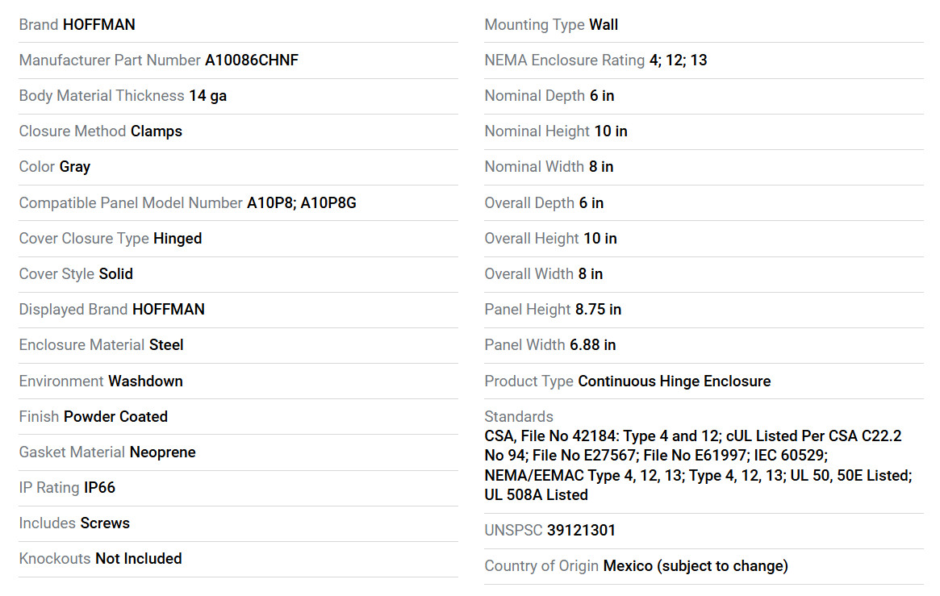
Task: Select the standards text starting CSA, File No 42184
Action: pos(699,465)
